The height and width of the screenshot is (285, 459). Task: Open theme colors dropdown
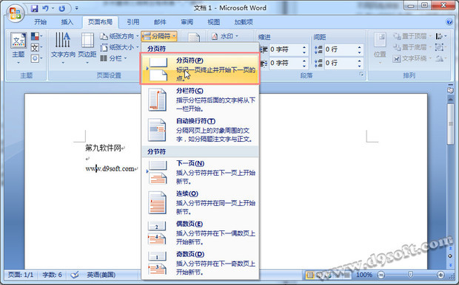pyautogui.click(x=36, y=36)
